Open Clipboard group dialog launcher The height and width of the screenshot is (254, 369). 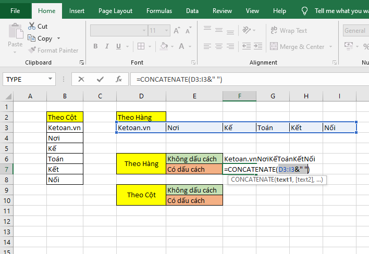pos(82,62)
